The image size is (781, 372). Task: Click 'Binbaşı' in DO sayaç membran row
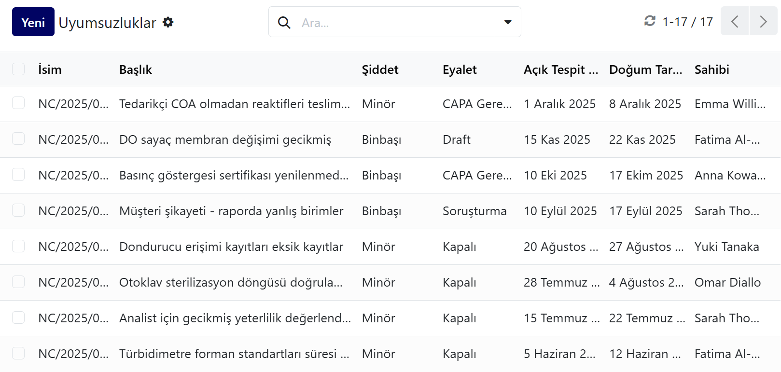381,139
